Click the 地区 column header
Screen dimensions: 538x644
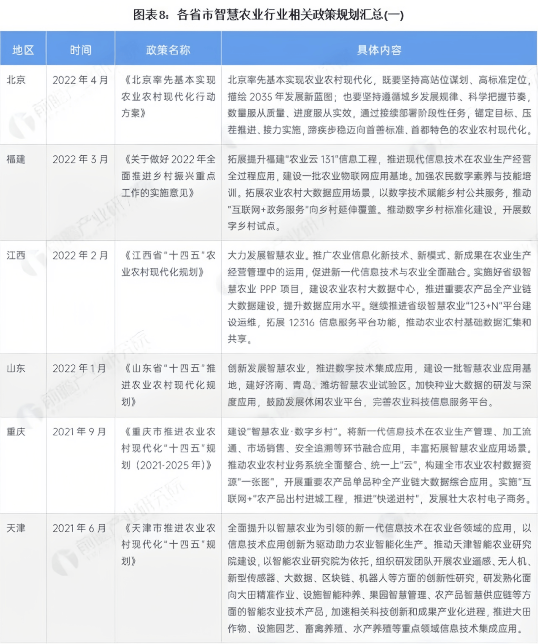tap(23, 49)
